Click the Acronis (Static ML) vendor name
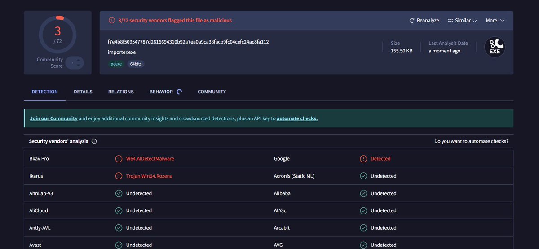This screenshot has width=539, height=249. [x=294, y=176]
